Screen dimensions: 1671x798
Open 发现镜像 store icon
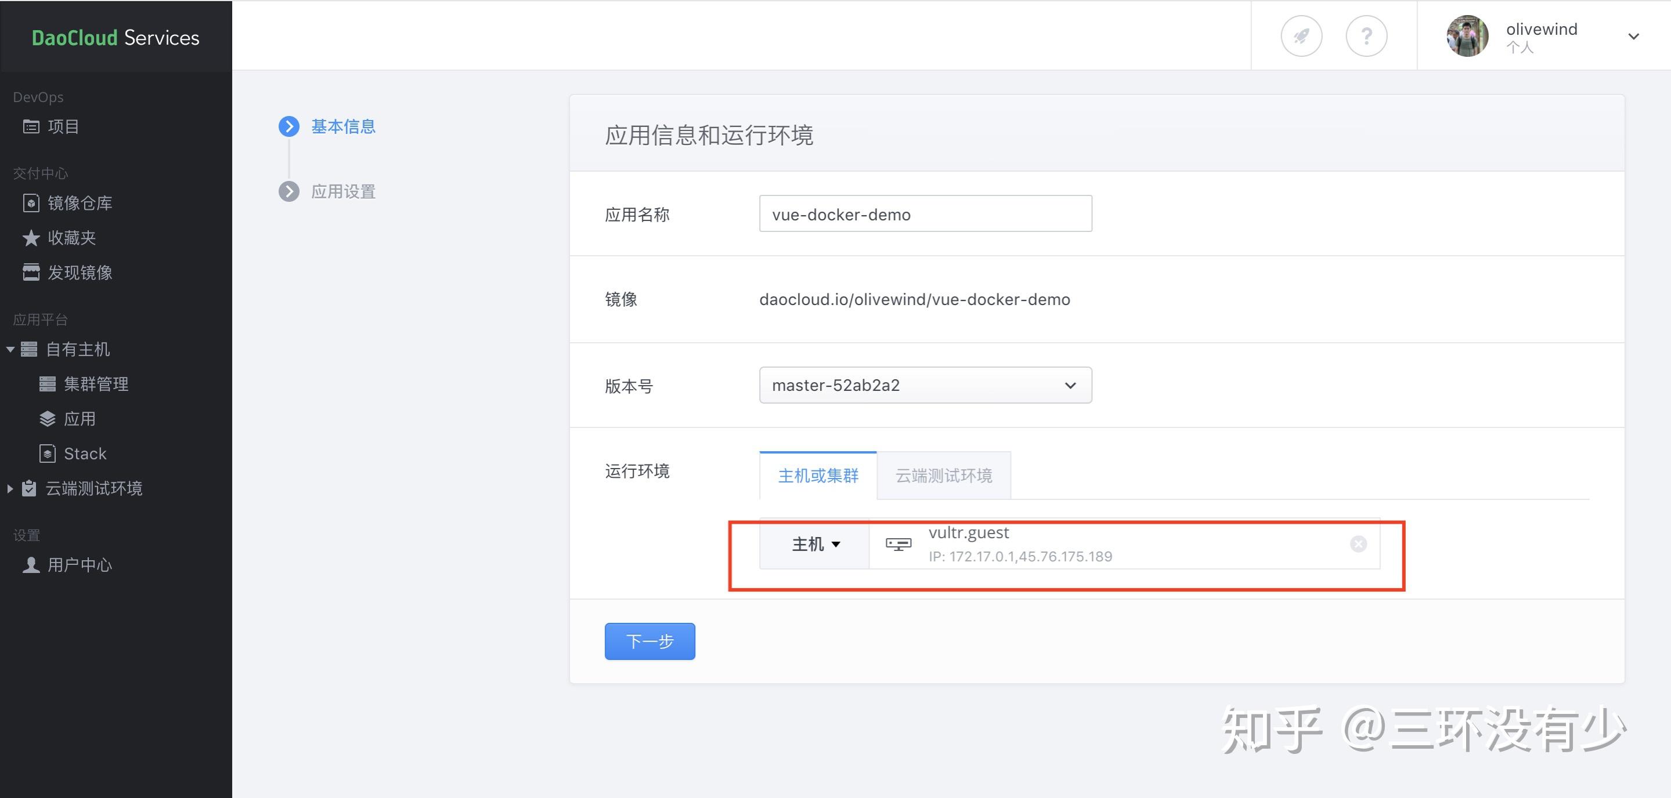(x=31, y=272)
